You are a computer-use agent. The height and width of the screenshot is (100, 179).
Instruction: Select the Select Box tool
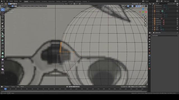pyautogui.click(x=3, y=10)
